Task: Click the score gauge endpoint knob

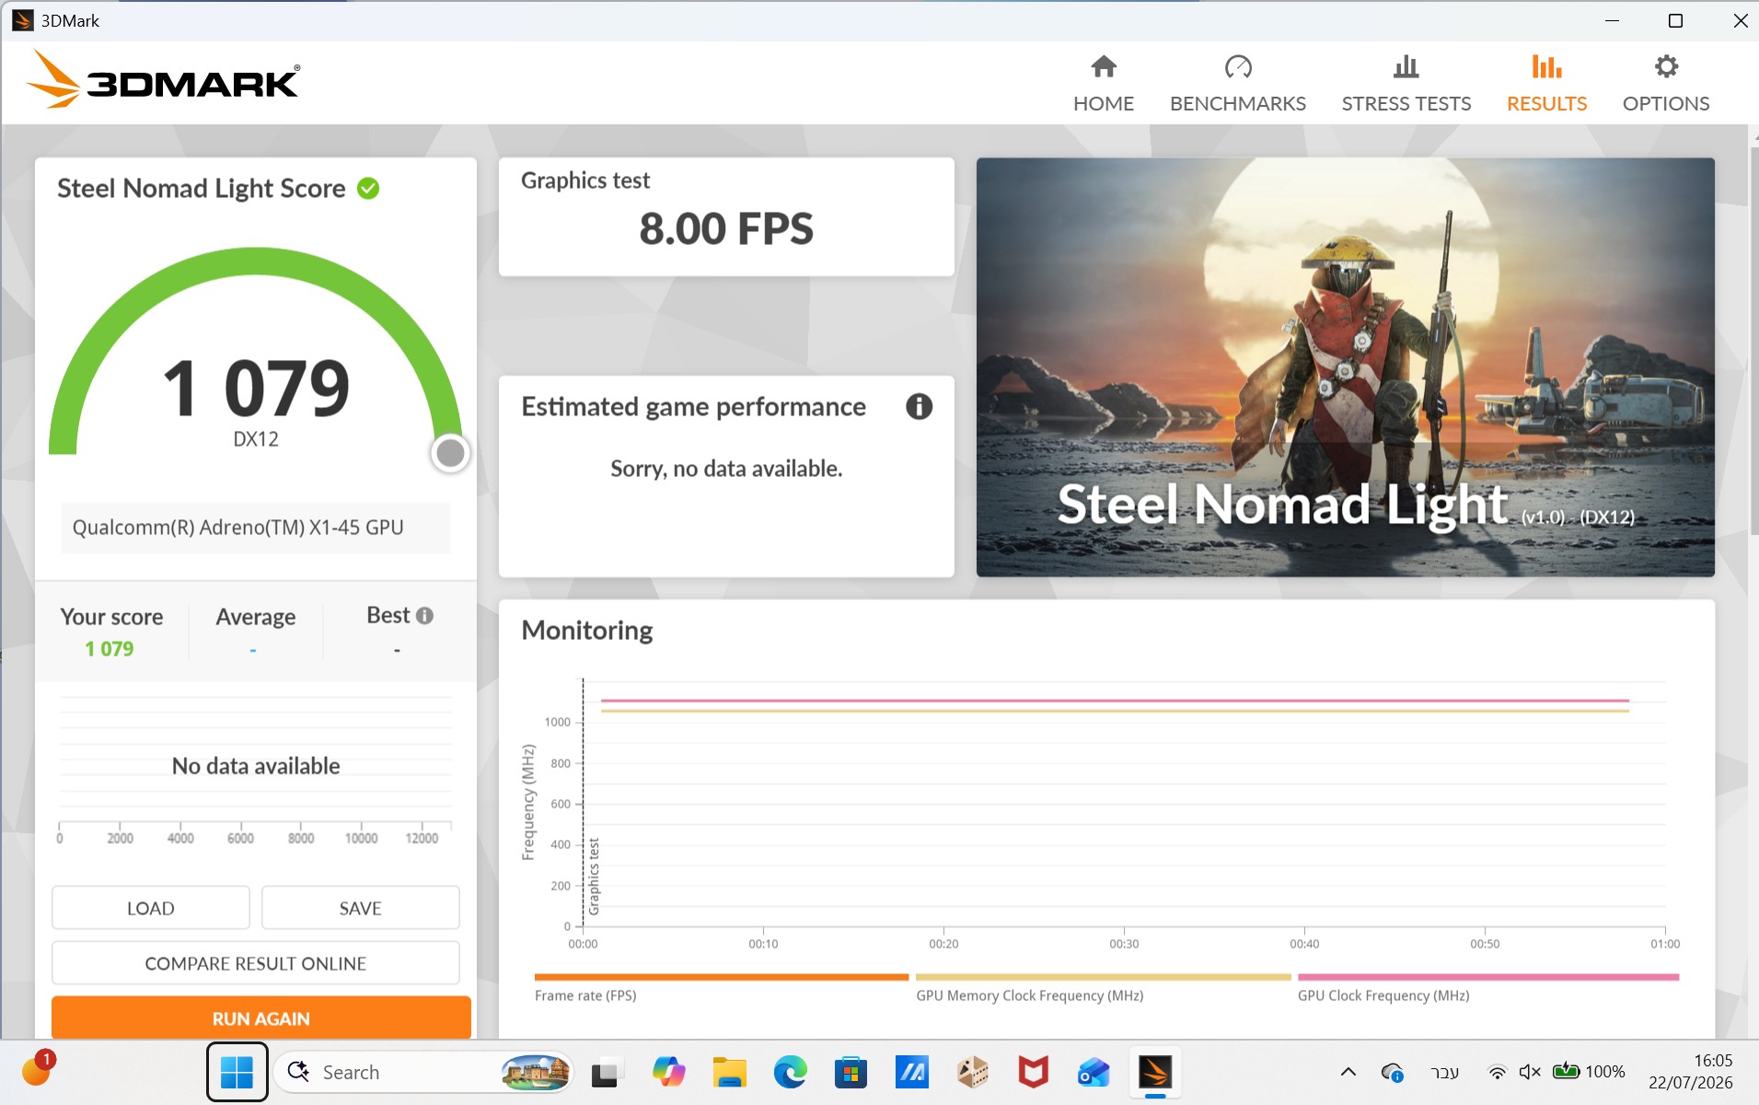Action: pyautogui.click(x=450, y=453)
